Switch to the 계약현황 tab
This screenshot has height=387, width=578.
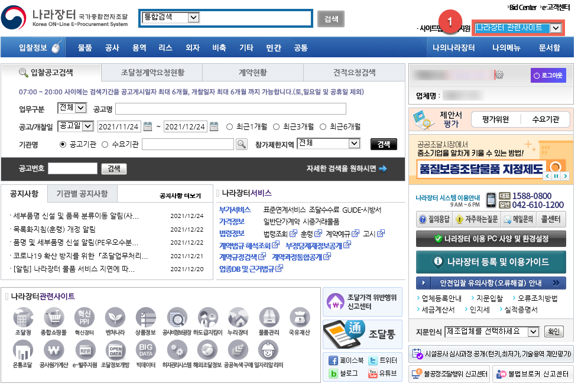tap(253, 73)
